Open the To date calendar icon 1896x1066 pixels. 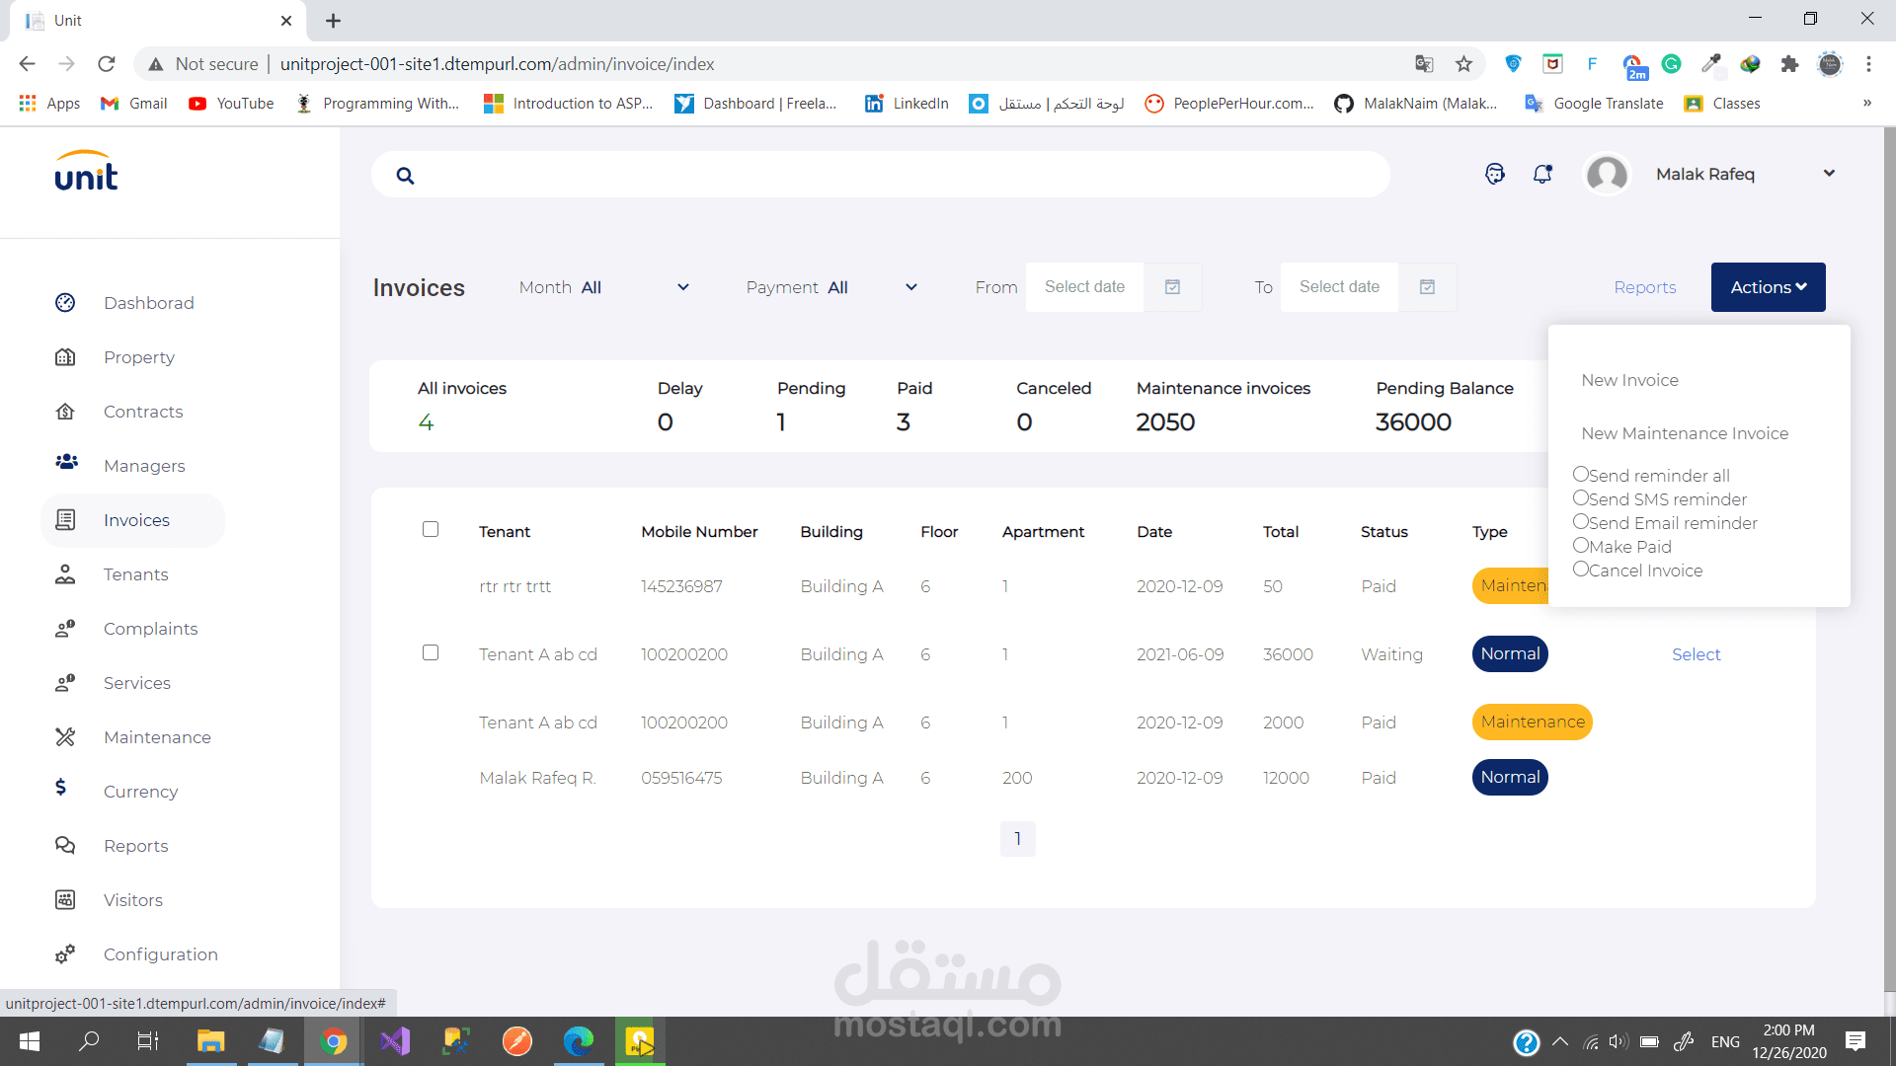pos(1427,287)
